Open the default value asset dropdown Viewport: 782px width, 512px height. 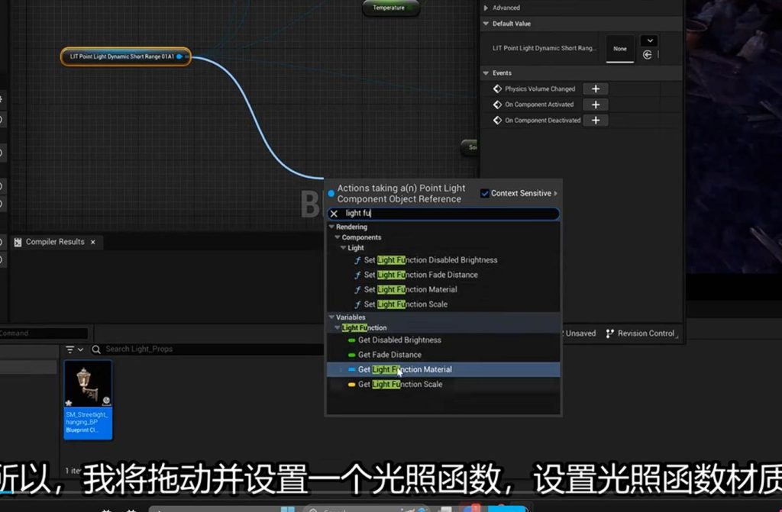pyautogui.click(x=648, y=40)
